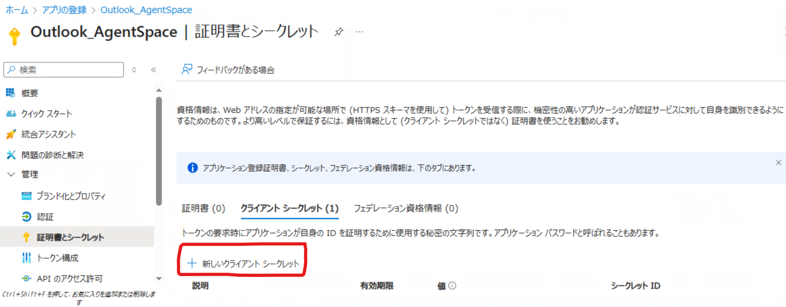Click the 統合アシスタント rocket icon
786x307 pixels.
[x=11, y=134]
